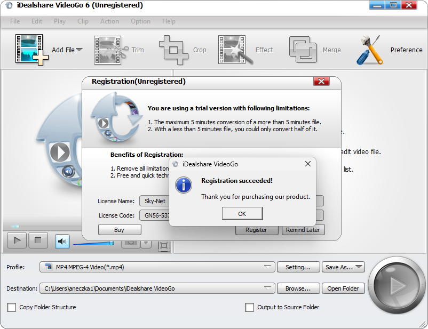
Task: Open the Edit menu
Action: (37, 21)
